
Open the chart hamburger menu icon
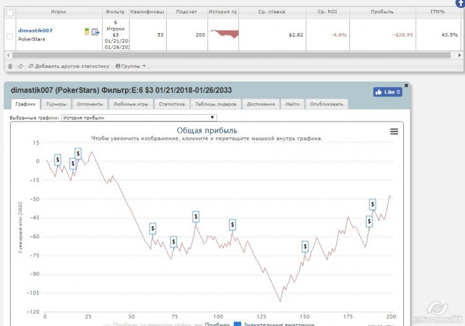pyautogui.click(x=394, y=131)
